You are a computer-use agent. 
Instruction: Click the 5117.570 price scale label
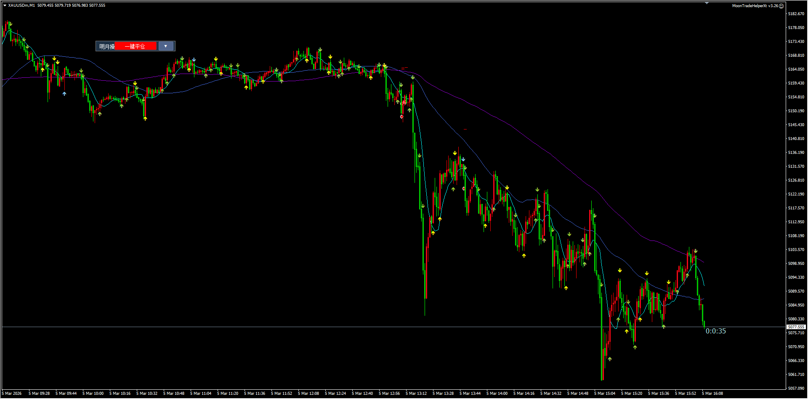pyautogui.click(x=796, y=208)
